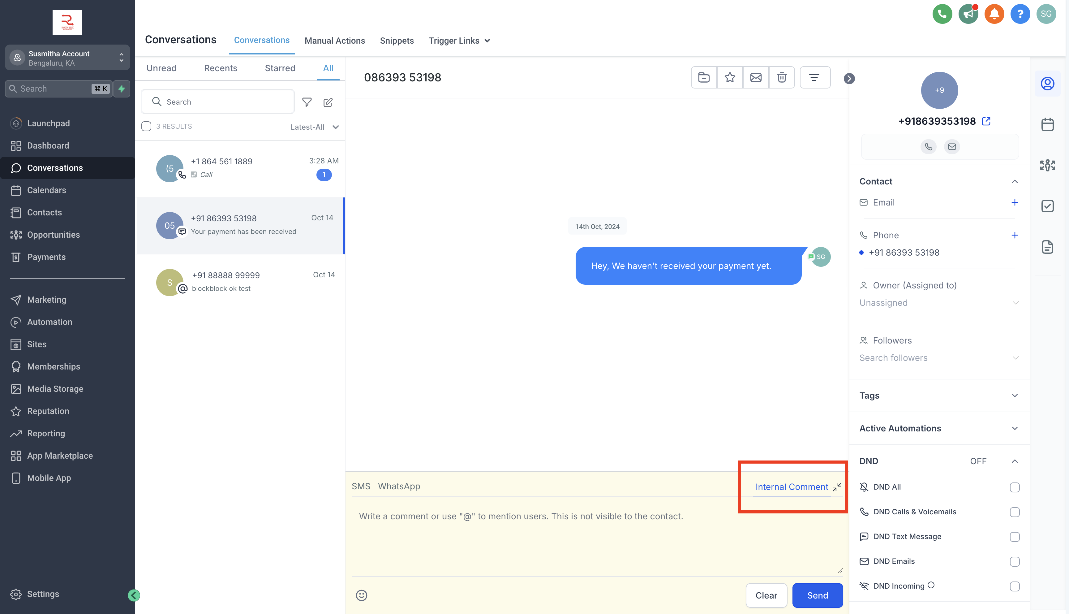
Task: Select the WhatsApp message channel
Action: coord(399,486)
